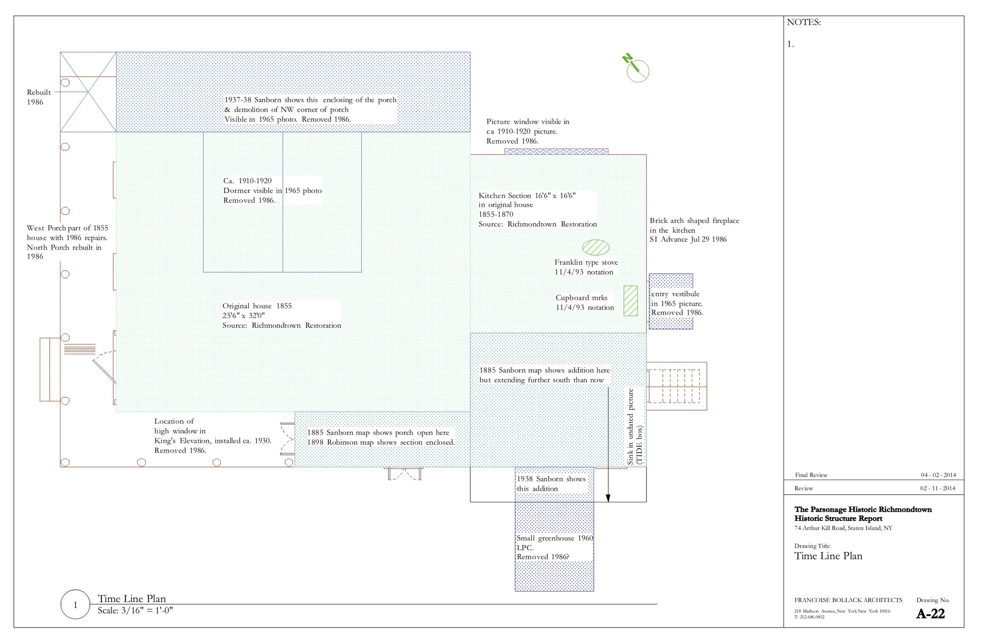Image resolution: width=994 pixels, height=643 pixels.
Task: Click the downward arrowhead below the 1885 addition
Action: point(608,498)
